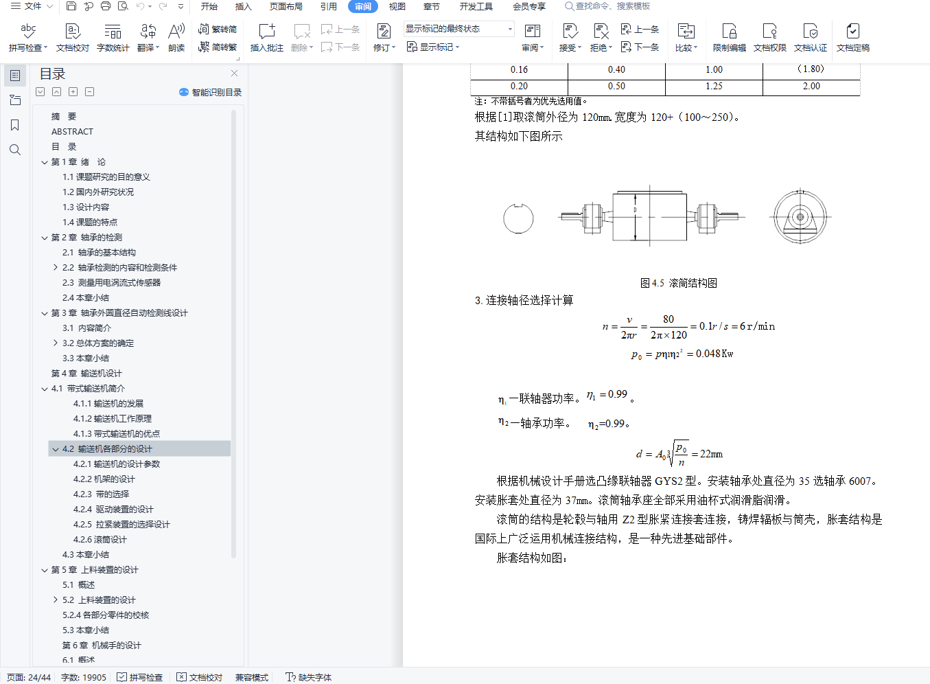Click the boxed minus icon under 目录
This screenshot has width=930, height=684.
click(90, 92)
